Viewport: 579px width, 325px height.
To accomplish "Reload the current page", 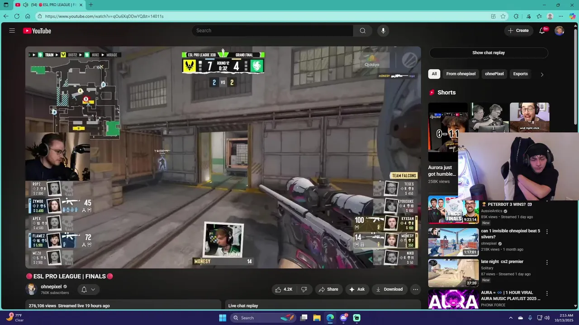I will pos(17,16).
